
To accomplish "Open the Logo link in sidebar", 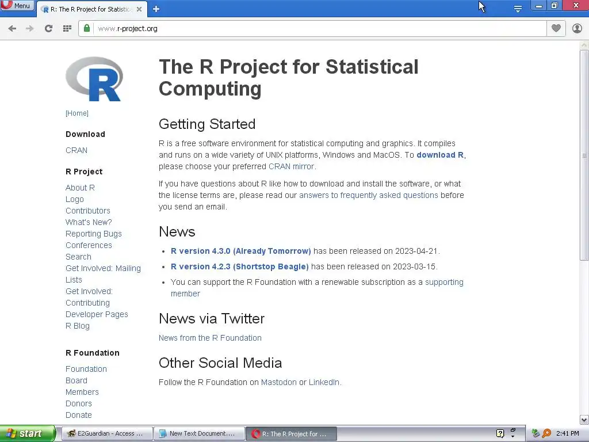I will coord(74,199).
